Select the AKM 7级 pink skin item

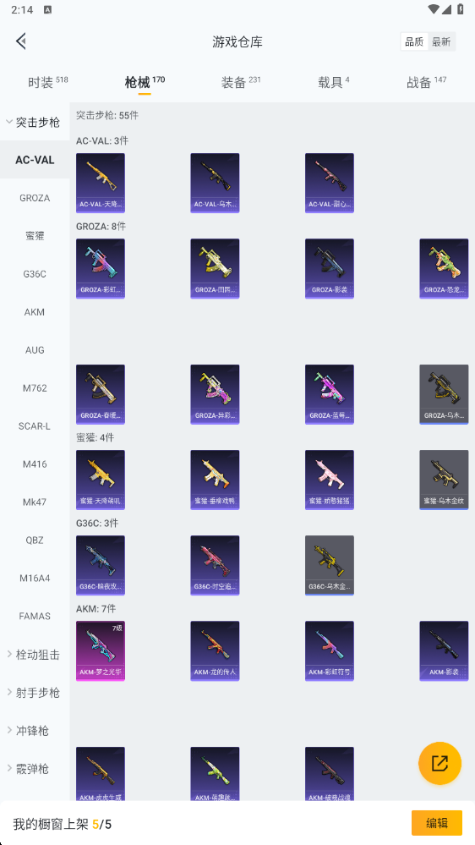pyautogui.click(x=101, y=650)
